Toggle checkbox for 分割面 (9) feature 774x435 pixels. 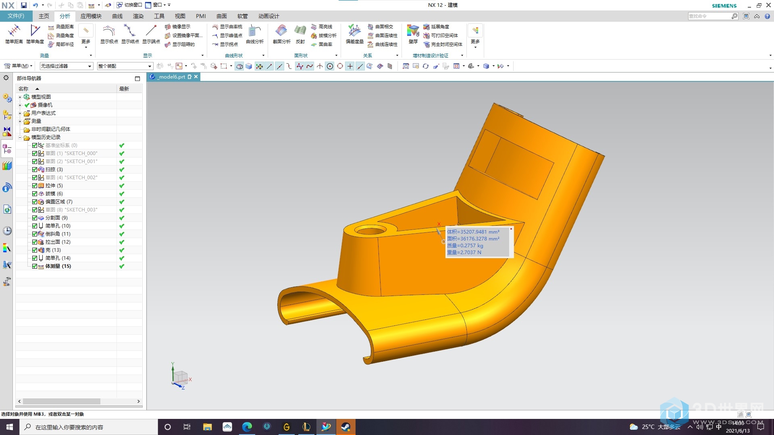pyautogui.click(x=35, y=218)
